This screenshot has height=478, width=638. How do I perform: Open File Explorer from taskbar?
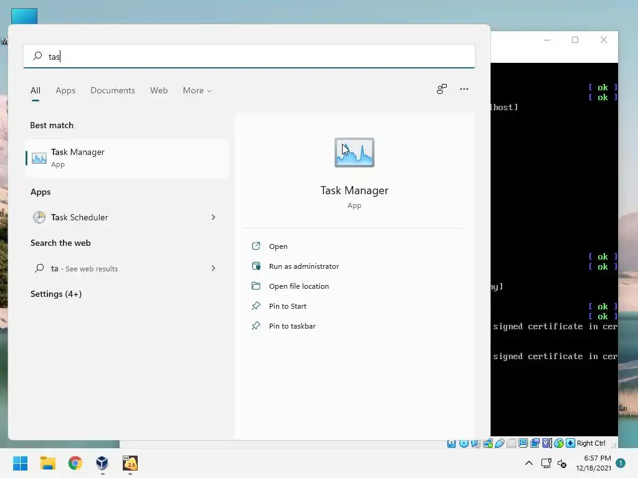point(47,463)
